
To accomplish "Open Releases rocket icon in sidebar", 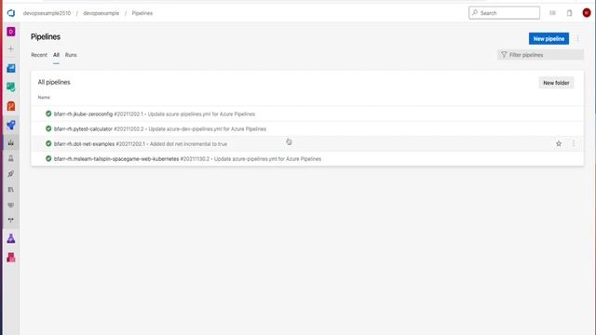I will (11, 174).
